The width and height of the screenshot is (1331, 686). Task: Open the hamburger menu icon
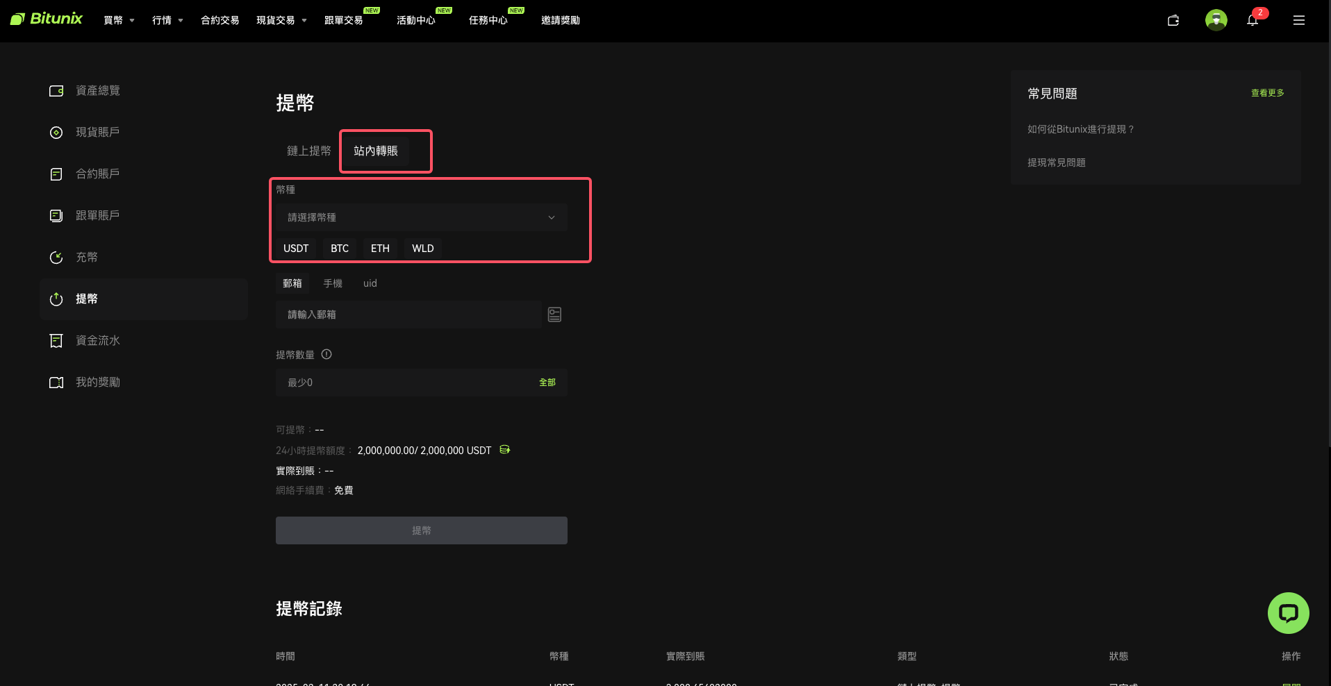point(1299,20)
